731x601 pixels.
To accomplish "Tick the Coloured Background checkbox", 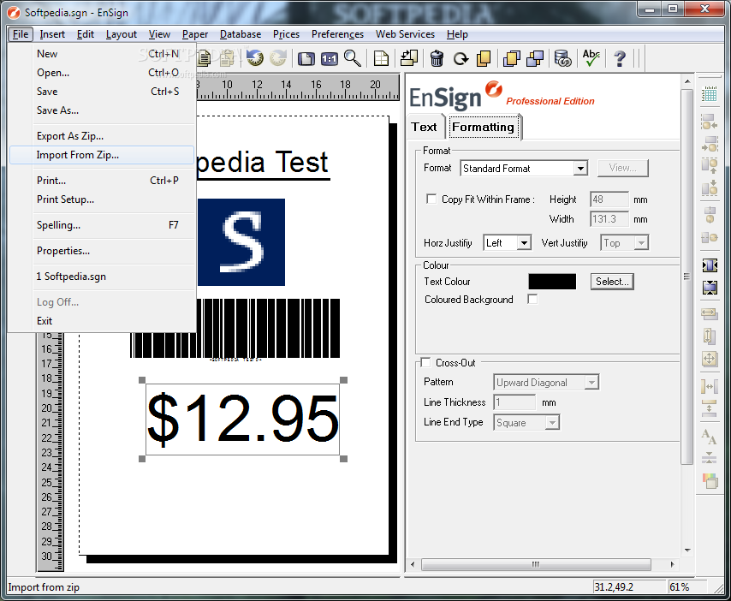I will click(532, 299).
